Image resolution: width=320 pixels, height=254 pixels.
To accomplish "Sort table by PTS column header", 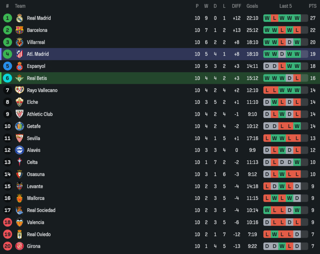I will 312,6.
